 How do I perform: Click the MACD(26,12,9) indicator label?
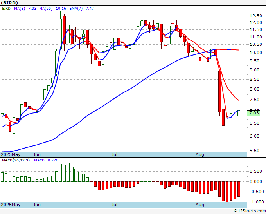(x=16, y=160)
